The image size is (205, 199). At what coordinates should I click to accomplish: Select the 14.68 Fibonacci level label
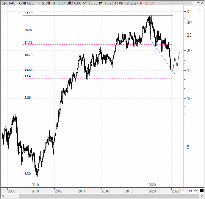tap(28, 70)
